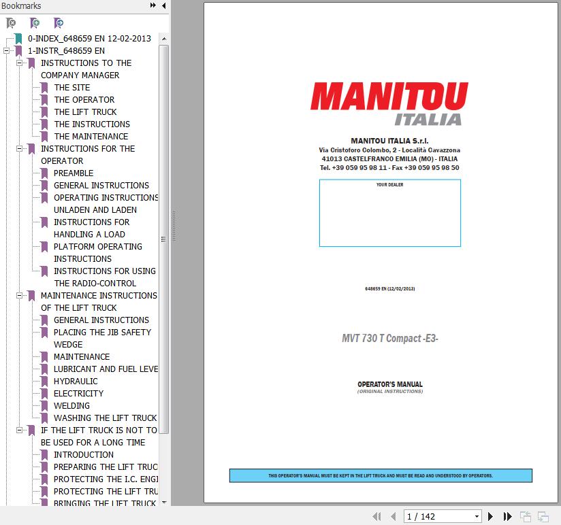Open OPERATING INSTRUCTIONS UNLADEN AND LADEN bookmark

pyautogui.click(x=106, y=204)
